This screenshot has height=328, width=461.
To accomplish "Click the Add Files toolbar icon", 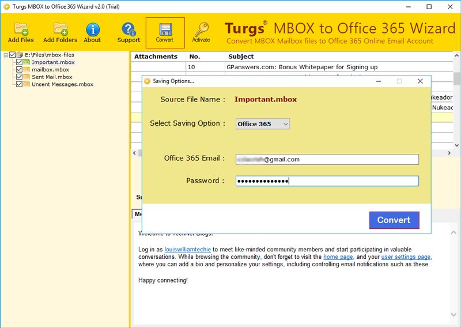I will (21, 29).
